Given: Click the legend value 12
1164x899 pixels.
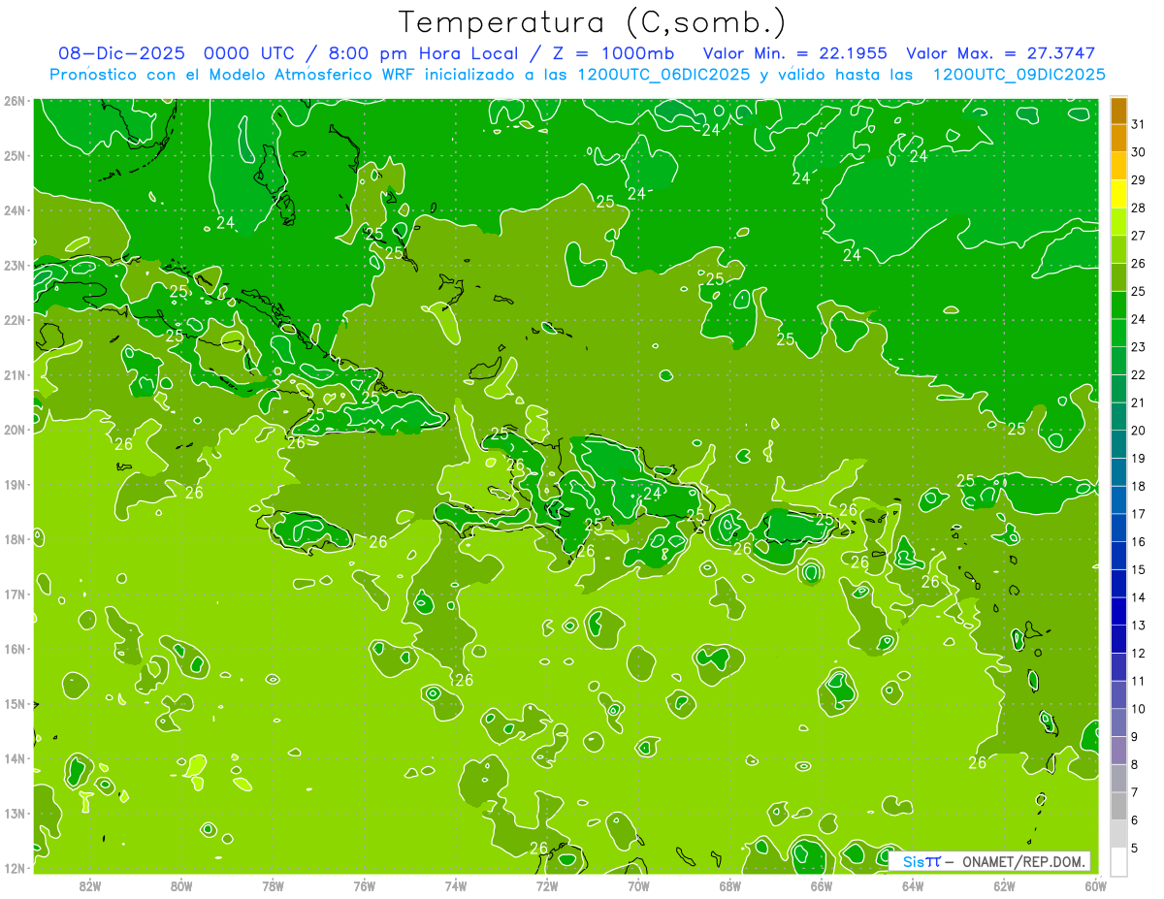Looking at the screenshot, I should pyautogui.click(x=1138, y=653).
